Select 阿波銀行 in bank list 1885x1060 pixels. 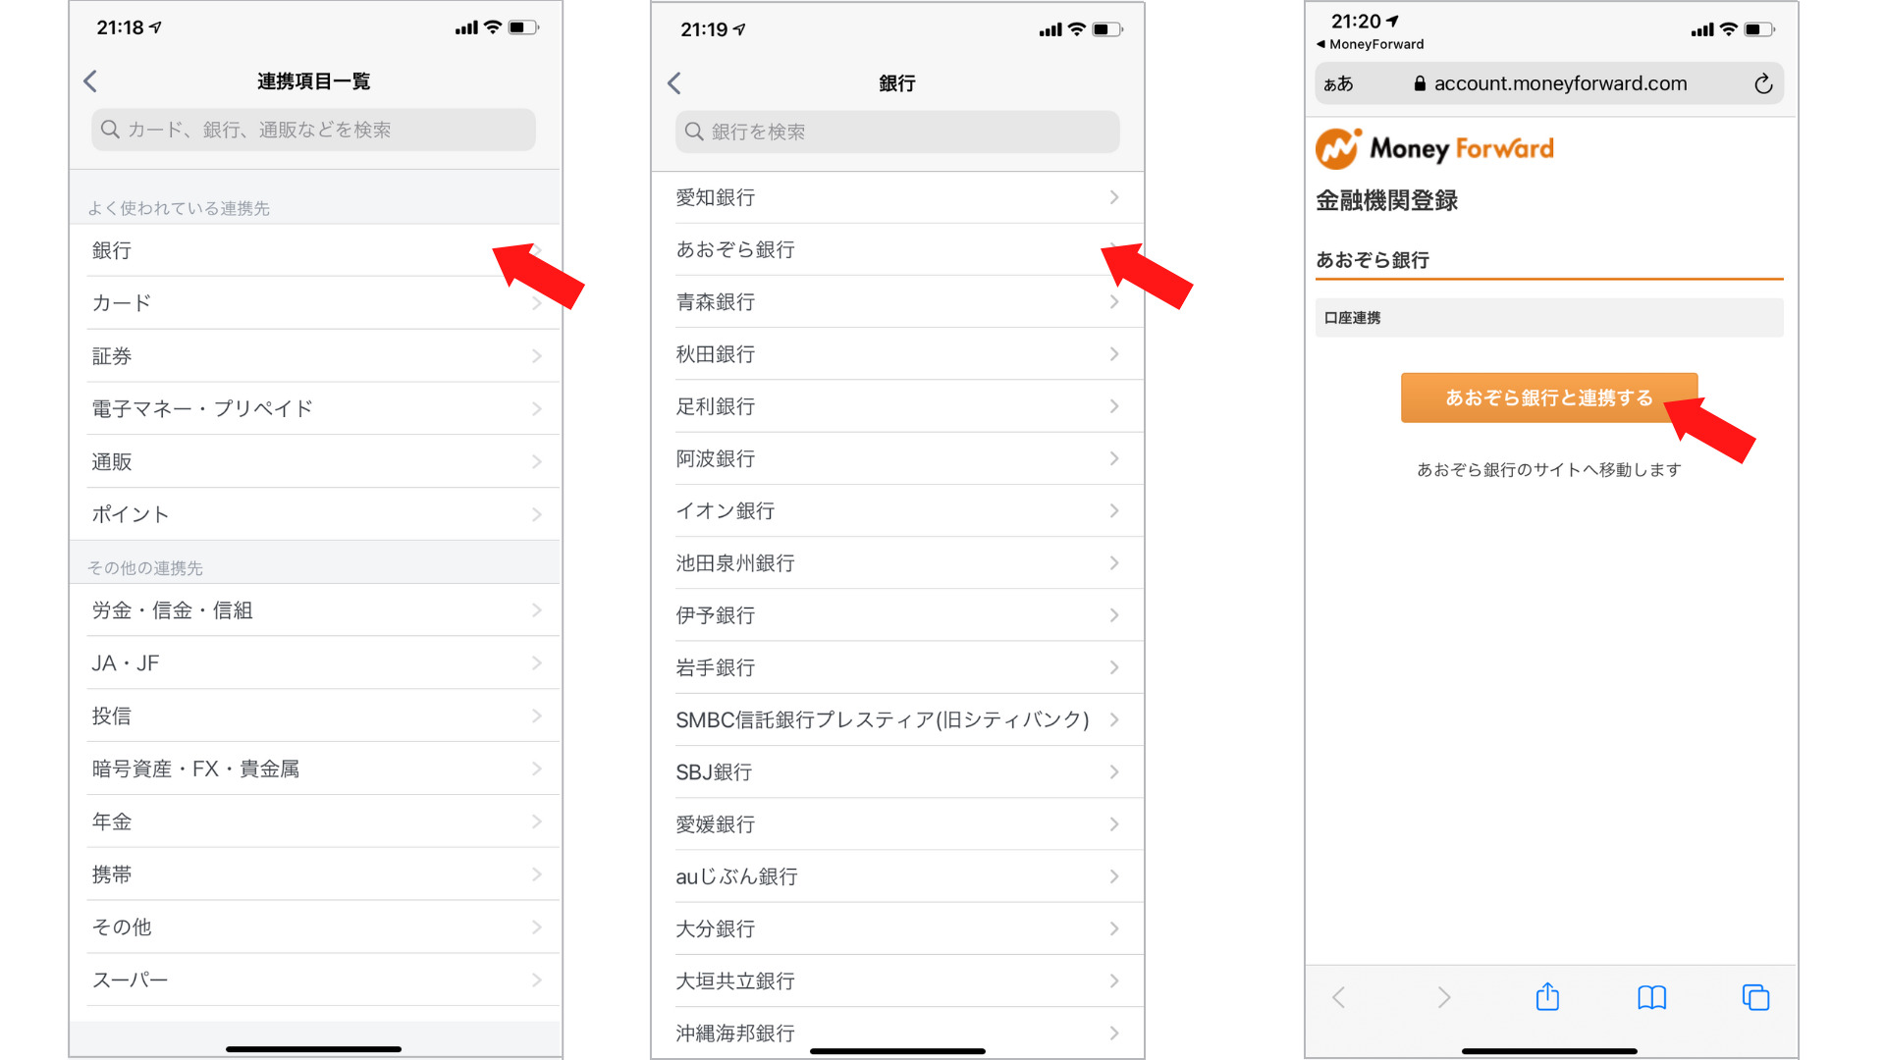(x=897, y=458)
